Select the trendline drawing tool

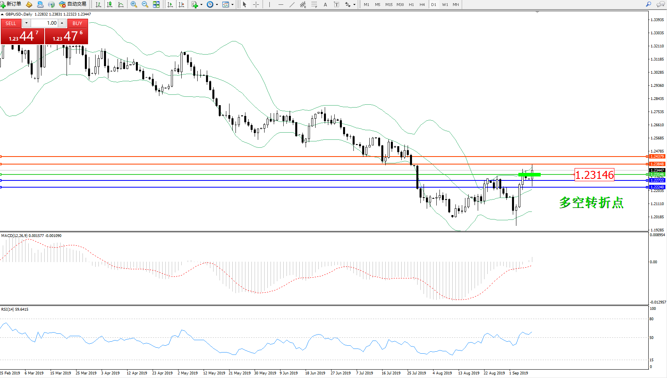click(x=292, y=4)
